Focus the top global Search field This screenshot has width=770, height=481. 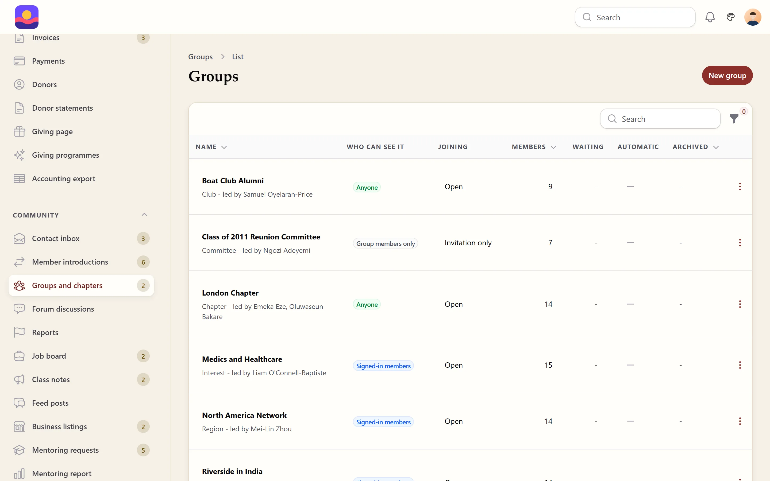(x=635, y=17)
